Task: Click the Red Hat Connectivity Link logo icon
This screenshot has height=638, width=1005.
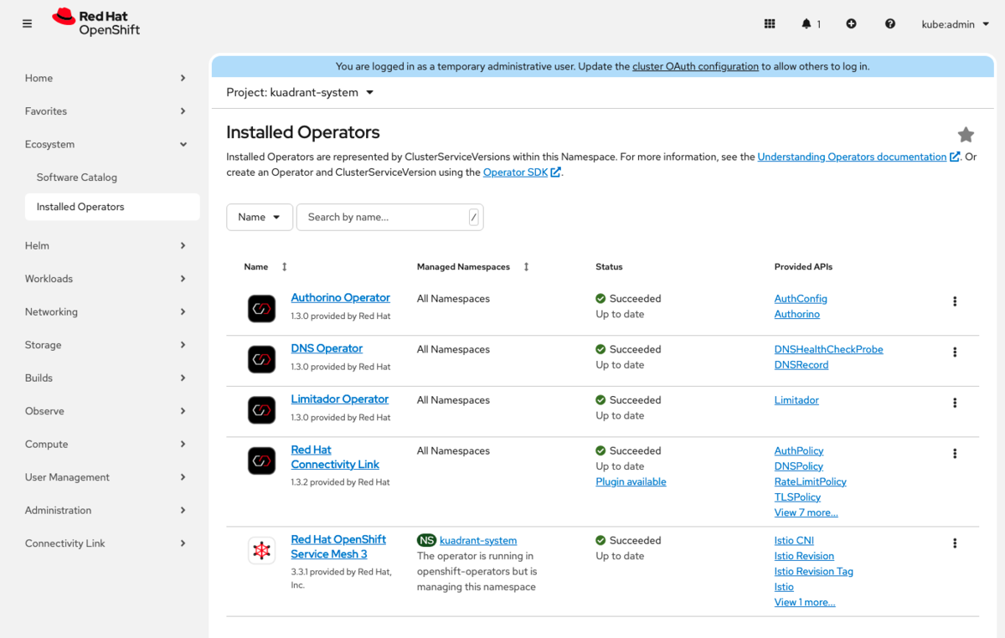Action: point(261,460)
